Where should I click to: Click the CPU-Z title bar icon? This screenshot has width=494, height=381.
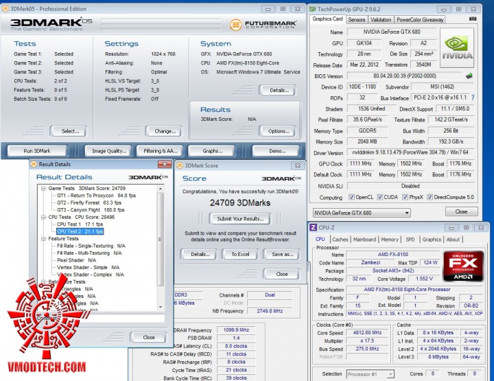click(x=313, y=227)
